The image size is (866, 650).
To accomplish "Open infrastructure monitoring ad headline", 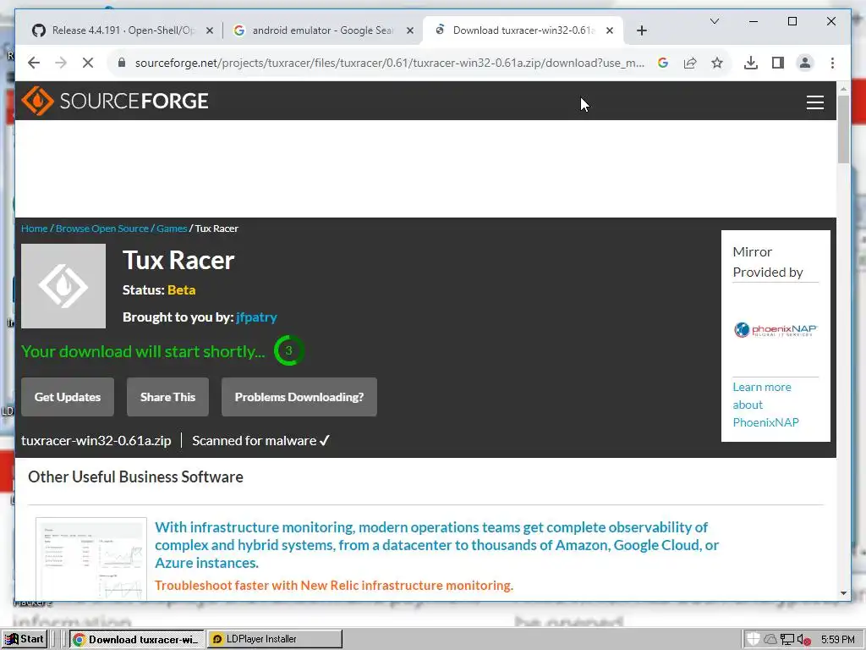I will [x=436, y=545].
